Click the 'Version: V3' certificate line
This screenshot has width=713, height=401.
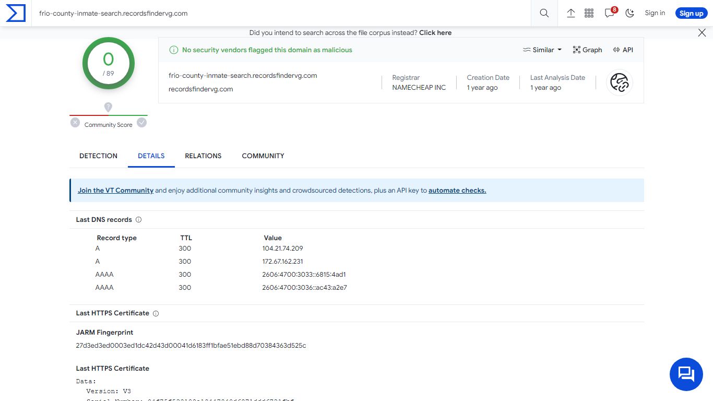pyautogui.click(x=109, y=391)
